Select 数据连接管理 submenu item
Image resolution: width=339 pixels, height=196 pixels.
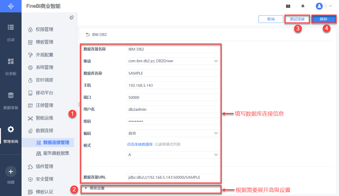(x=48, y=143)
